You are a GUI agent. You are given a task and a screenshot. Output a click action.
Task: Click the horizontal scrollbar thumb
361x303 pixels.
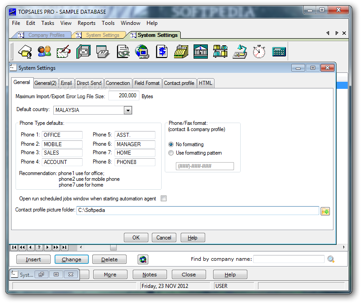point(113,247)
